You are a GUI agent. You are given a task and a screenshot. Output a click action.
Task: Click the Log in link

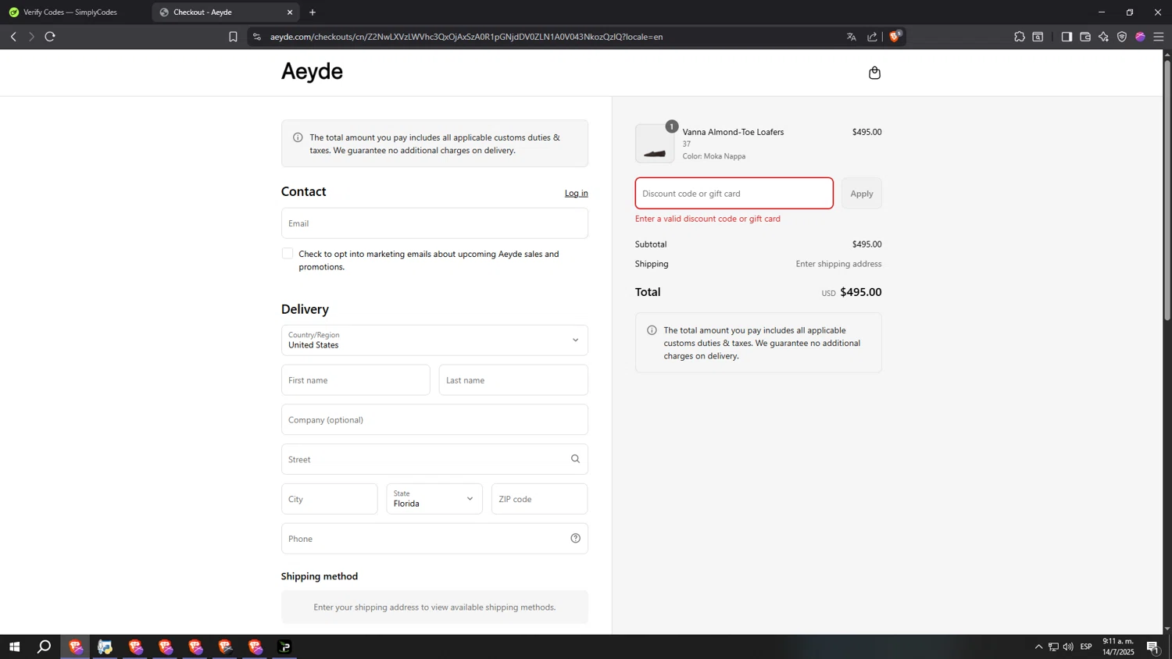click(x=577, y=193)
